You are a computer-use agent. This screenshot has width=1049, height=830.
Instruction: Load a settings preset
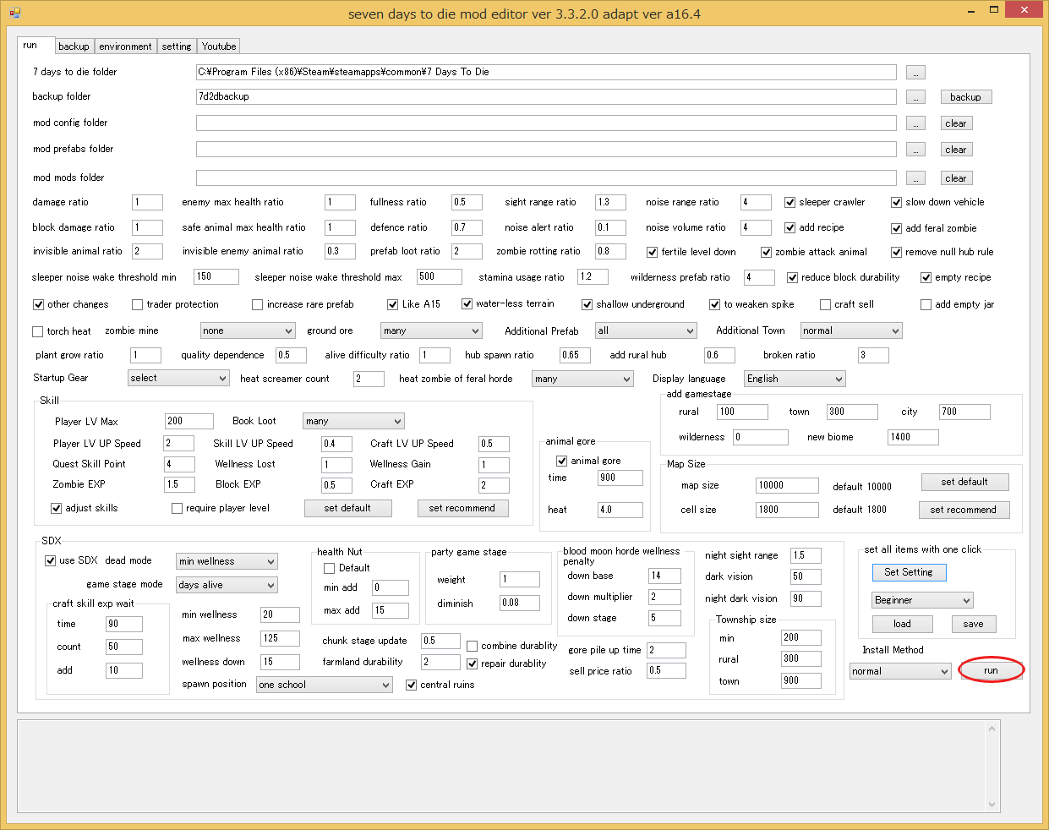click(902, 624)
